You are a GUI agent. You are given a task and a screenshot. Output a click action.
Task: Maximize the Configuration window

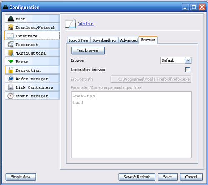coord(194,7)
